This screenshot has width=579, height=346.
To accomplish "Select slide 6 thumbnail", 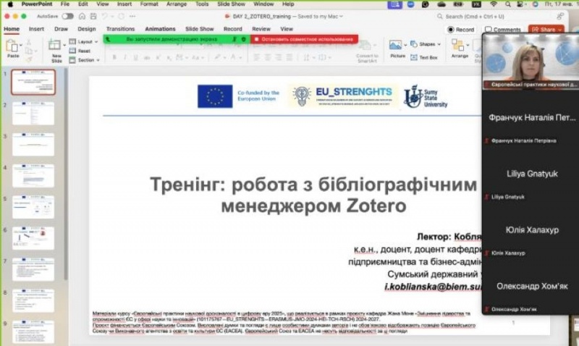I will [33, 238].
